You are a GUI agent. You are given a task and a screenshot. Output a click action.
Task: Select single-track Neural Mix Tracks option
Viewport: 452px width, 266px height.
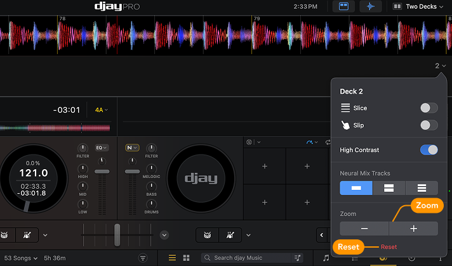356,188
